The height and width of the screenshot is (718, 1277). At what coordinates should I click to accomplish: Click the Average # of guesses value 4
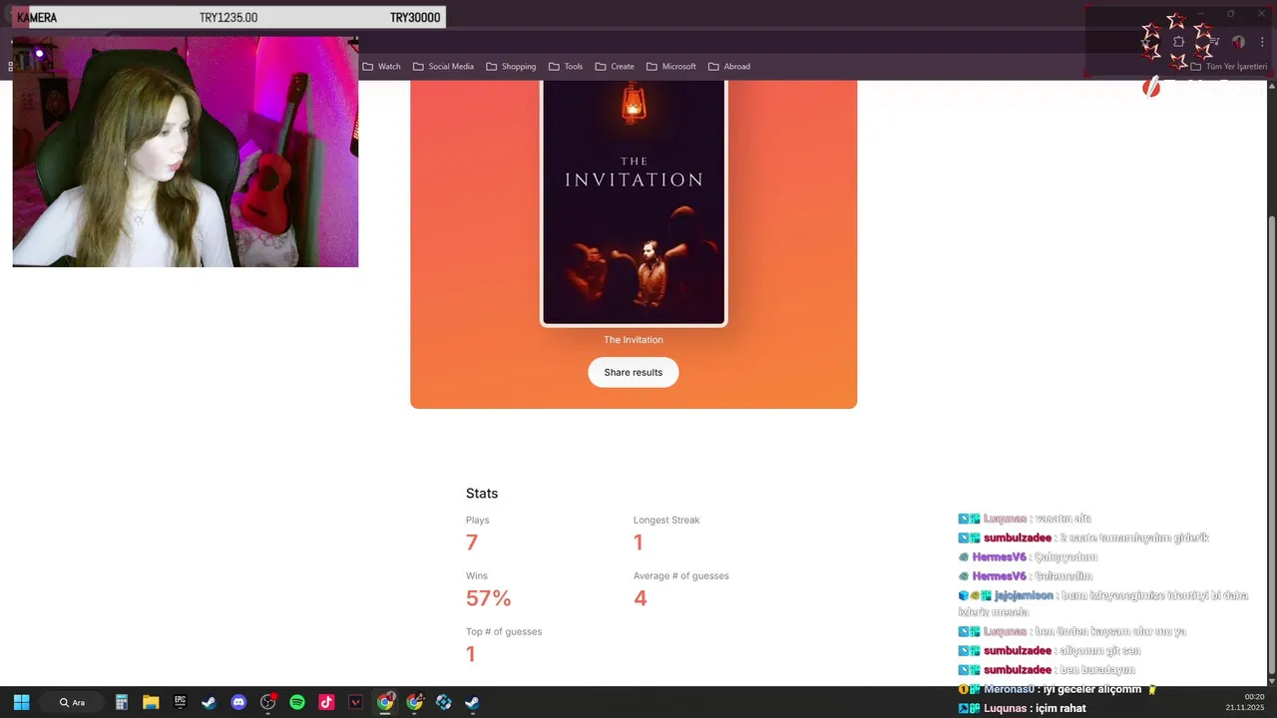[640, 598]
